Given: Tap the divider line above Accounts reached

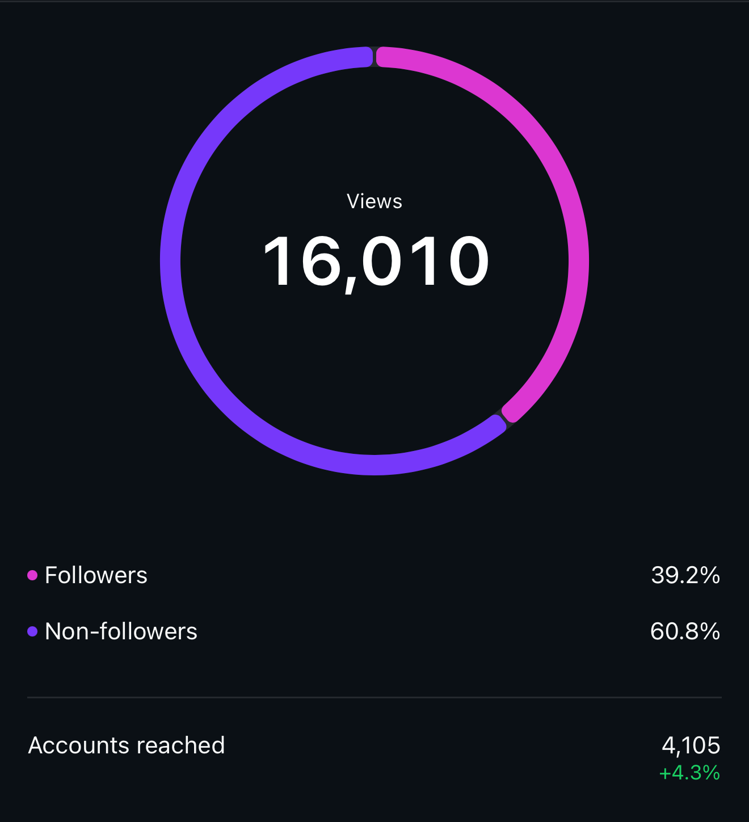Looking at the screenshot, I should pyautogui.click(x=374, y=697).
